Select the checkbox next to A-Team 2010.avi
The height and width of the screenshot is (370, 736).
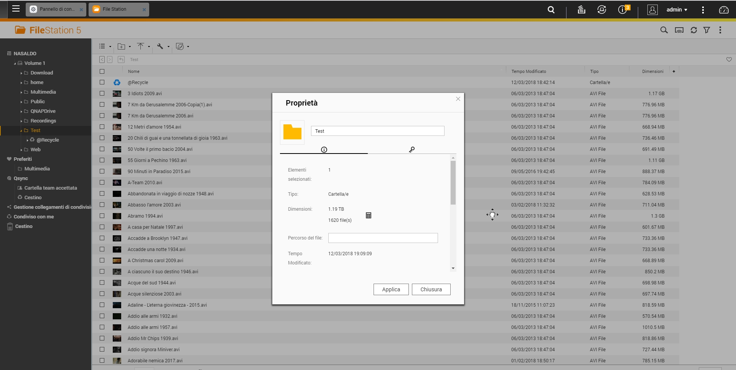coord(102,182)
